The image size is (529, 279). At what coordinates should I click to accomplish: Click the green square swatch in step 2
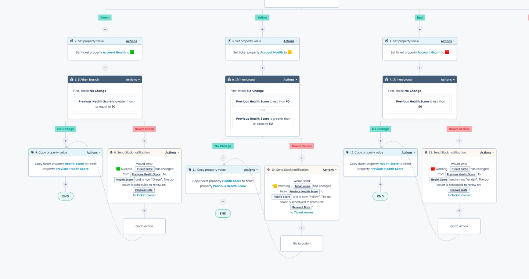pos(132,52)
